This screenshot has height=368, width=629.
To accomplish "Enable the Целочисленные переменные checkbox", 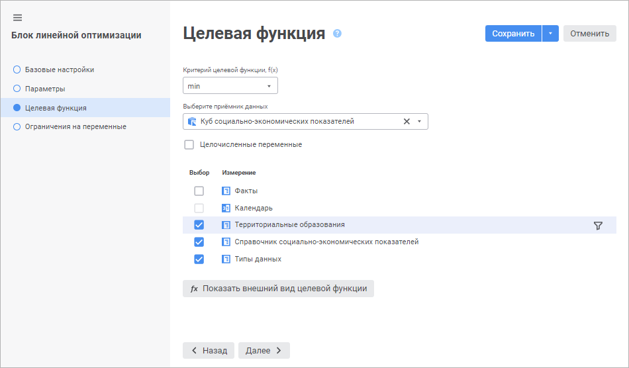I will [x=189, y=144].
